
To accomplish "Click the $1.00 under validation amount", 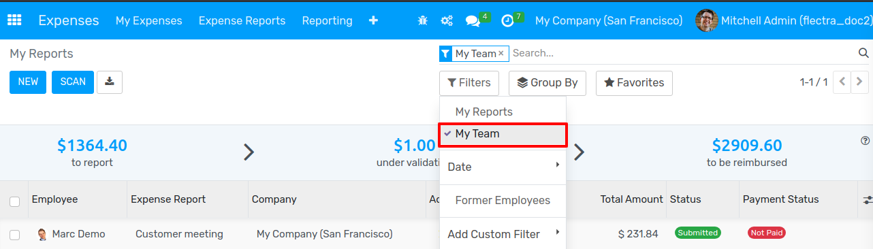I will pos(415,146).
